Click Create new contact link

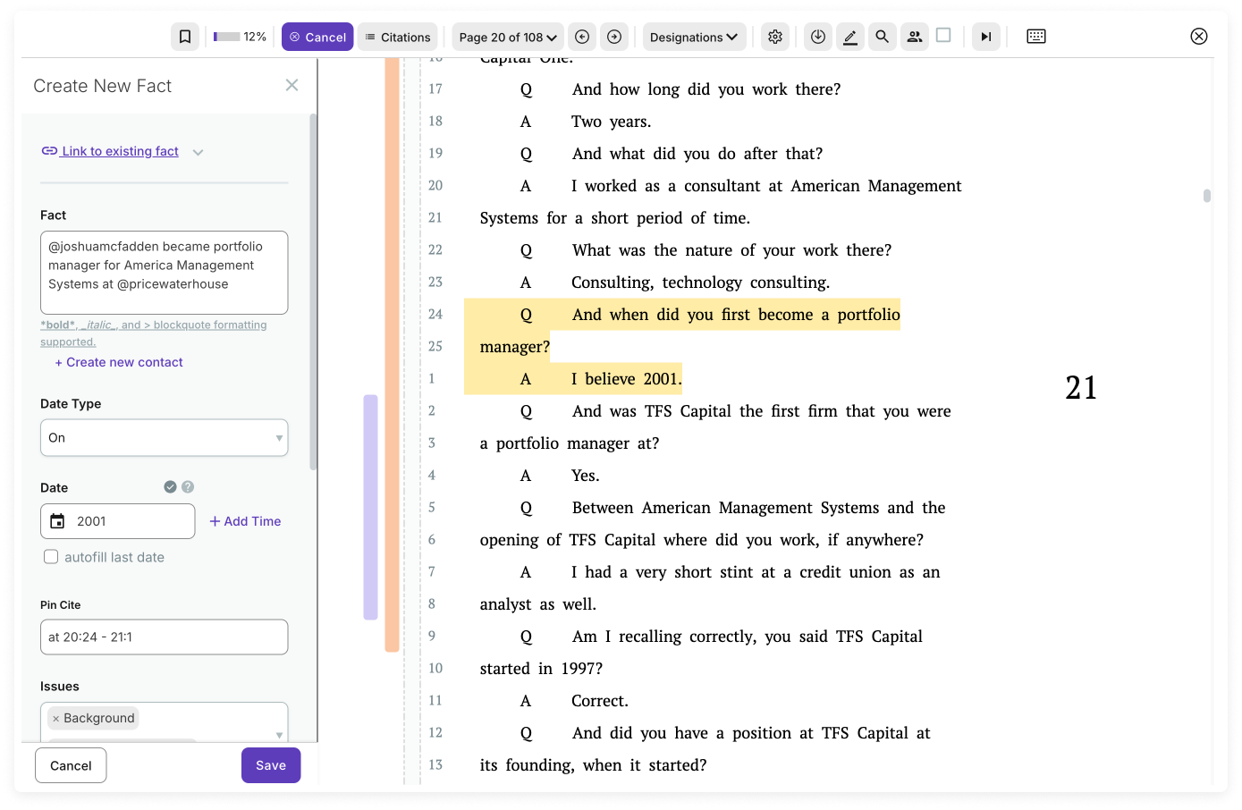118,361
